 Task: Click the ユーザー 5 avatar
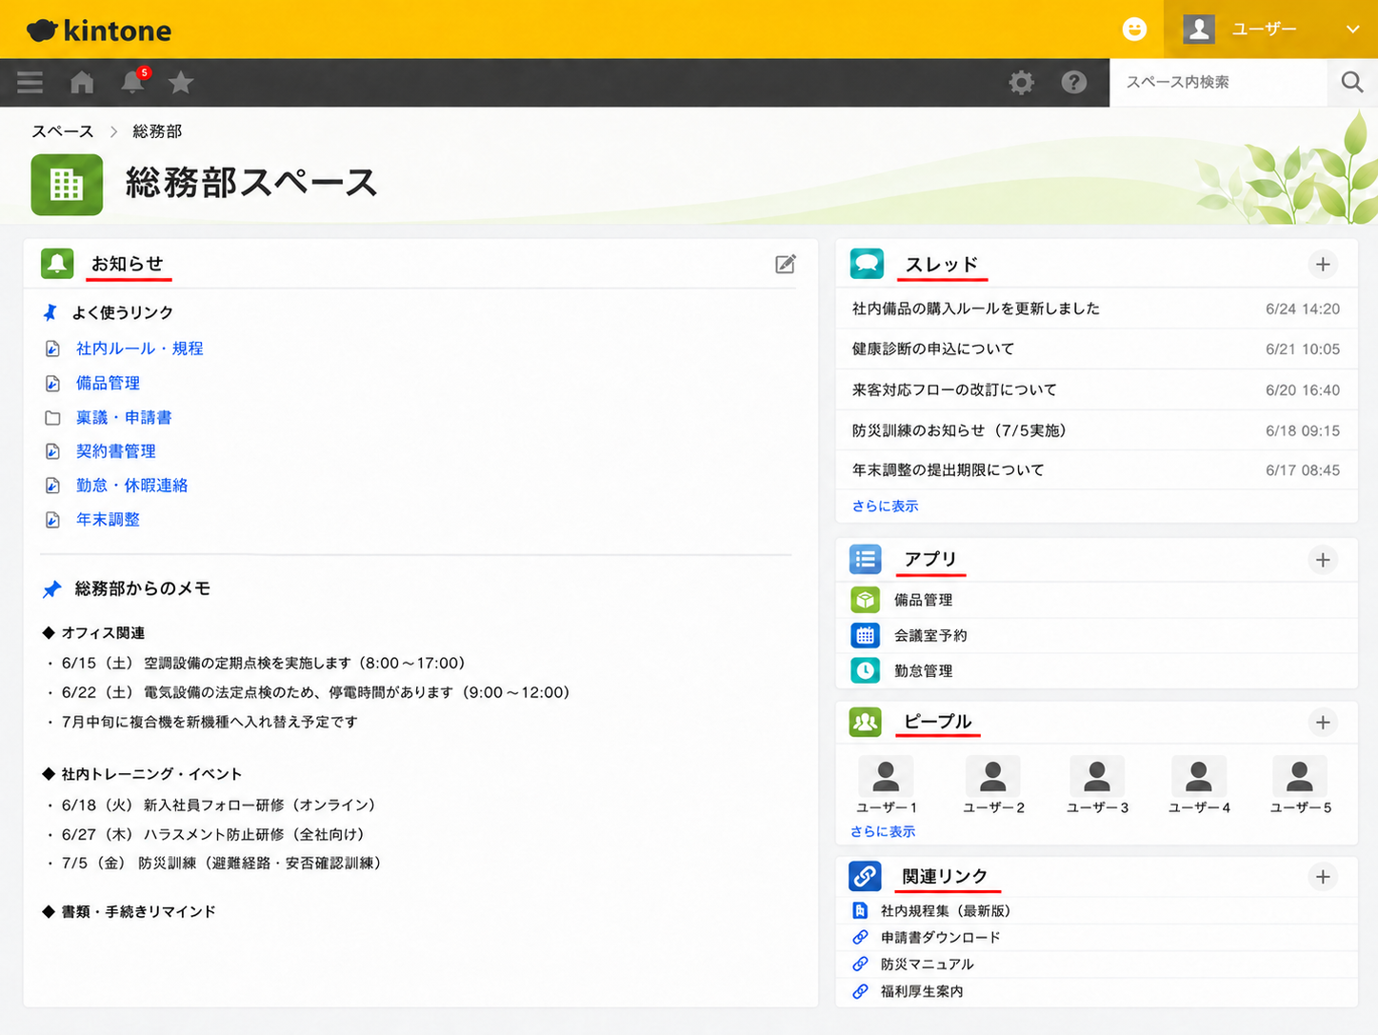pyautogui.click(x=1300, y=776)
